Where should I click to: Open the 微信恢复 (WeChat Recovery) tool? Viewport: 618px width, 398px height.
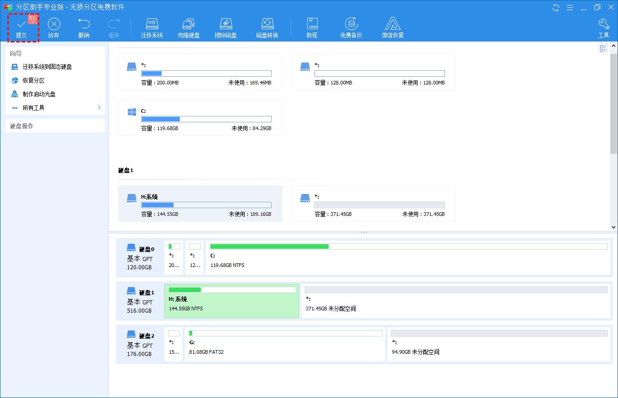pyautogui.click(x=393, y=25)
